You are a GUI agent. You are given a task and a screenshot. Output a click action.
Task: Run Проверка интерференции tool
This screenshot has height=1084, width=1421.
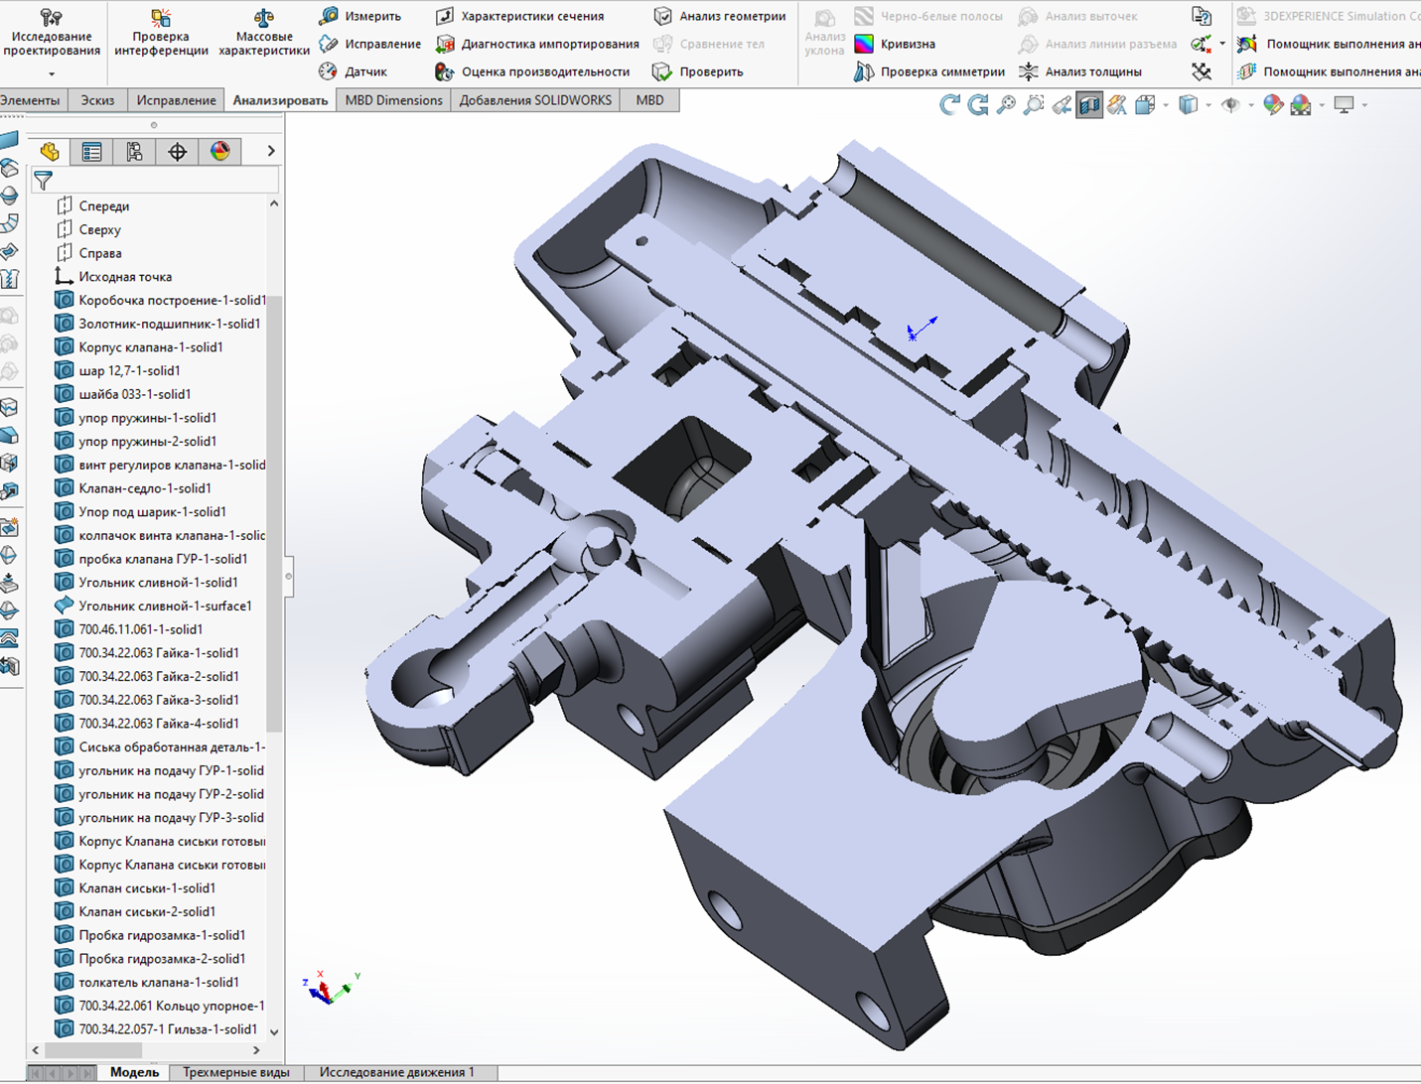click(161, 32)
